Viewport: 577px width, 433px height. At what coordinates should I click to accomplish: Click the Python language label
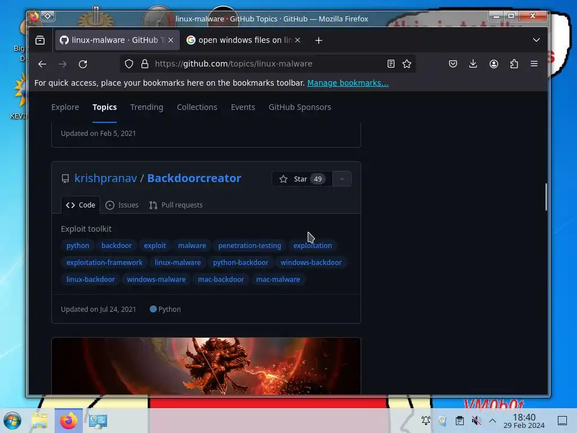(165, 310)
